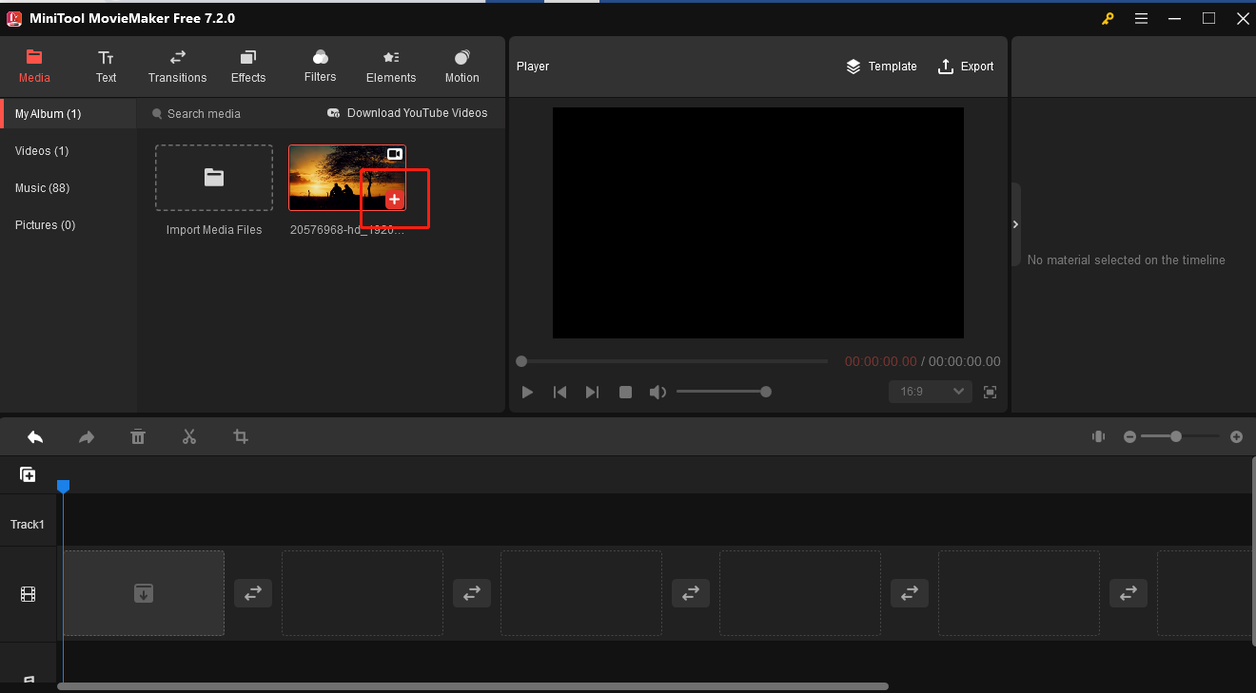Expand the properties panel arrow
1256x693 pixels.
pyautogui.click(x=1015, y=224)
